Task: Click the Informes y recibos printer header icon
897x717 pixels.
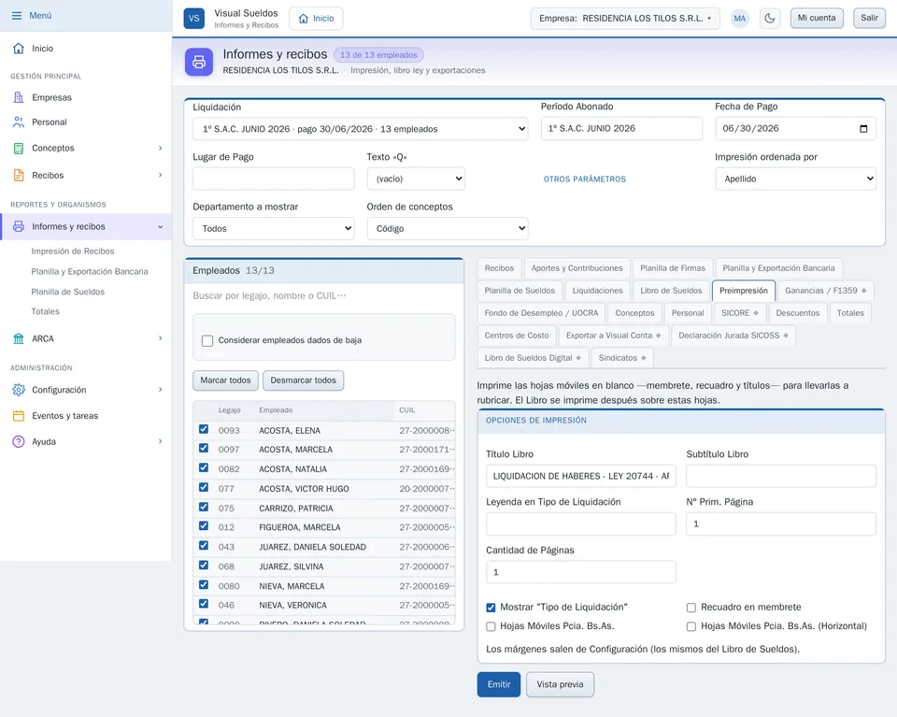Action: (x=198, y=62)
